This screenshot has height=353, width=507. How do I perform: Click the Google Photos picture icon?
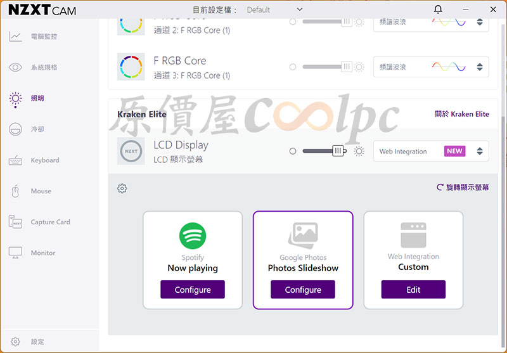click(x=303, y=235)
